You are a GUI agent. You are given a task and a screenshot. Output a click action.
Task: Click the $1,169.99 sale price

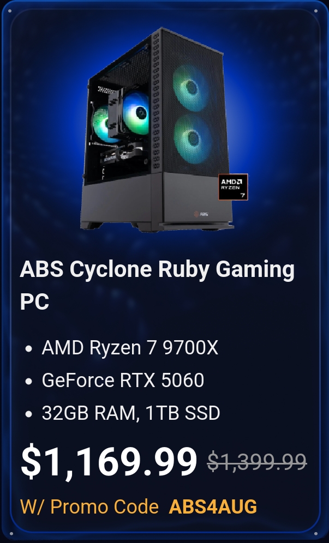(x=109, y=462)
